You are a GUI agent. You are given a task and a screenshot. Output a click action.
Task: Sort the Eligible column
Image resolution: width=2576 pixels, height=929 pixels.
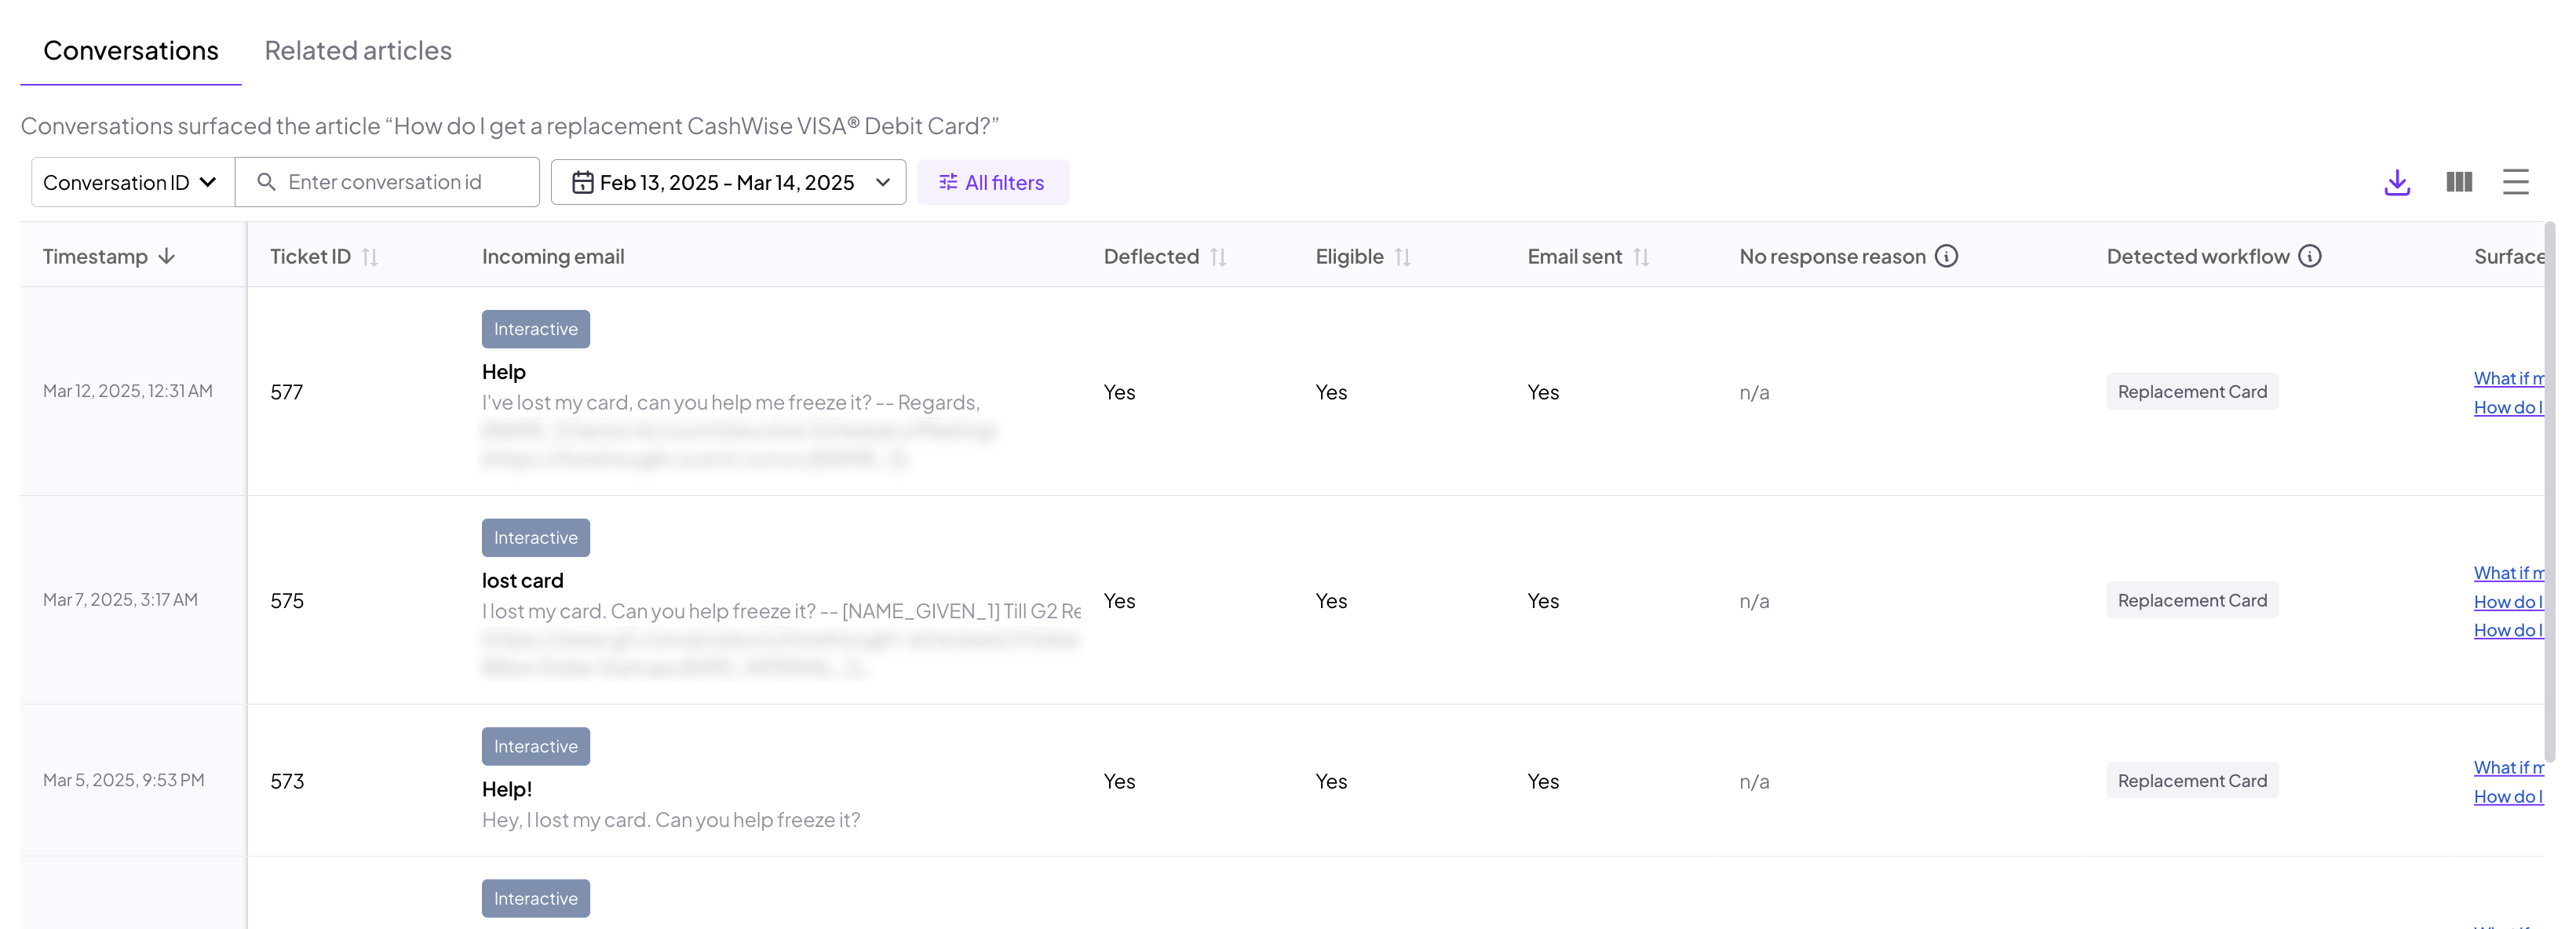pyautogui.click(x=1402, y=257)
